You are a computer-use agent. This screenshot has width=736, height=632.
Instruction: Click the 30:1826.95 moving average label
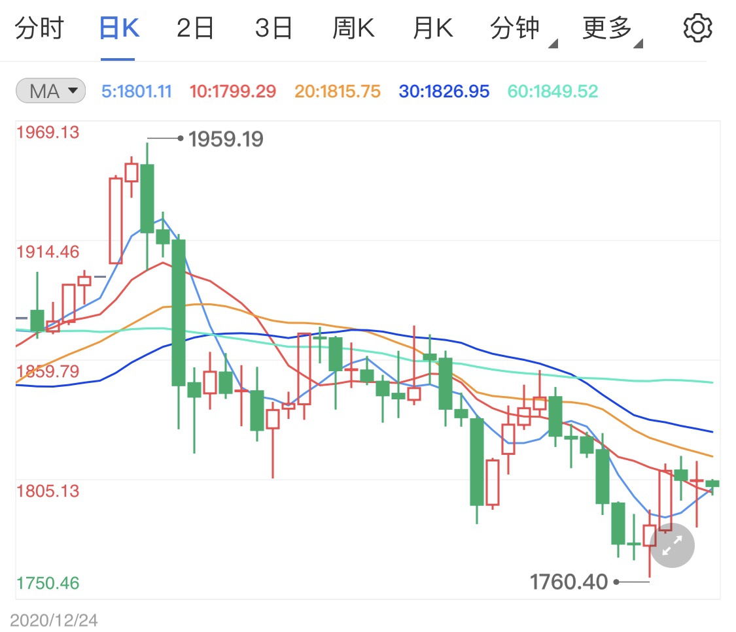tap(443, 91)
